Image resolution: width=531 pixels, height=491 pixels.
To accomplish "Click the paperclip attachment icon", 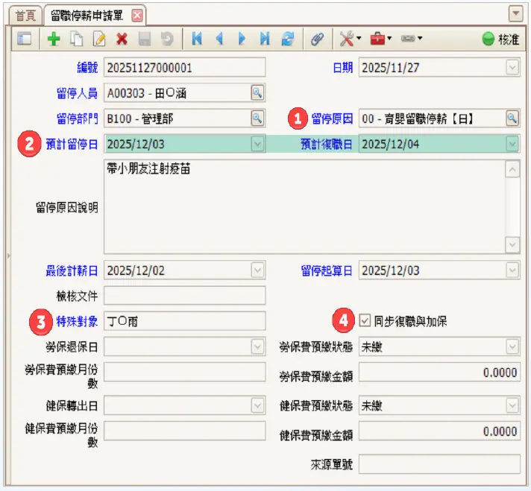I will pos(317,39).
